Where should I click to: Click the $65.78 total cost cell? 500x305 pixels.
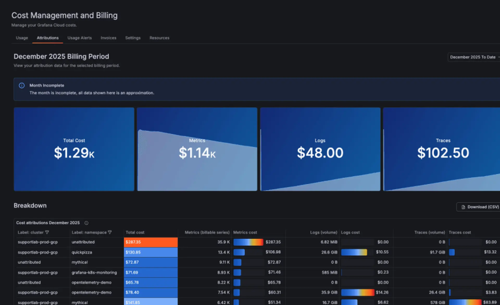click(151, 282)
